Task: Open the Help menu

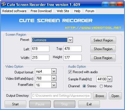Action: click(77, 11)
